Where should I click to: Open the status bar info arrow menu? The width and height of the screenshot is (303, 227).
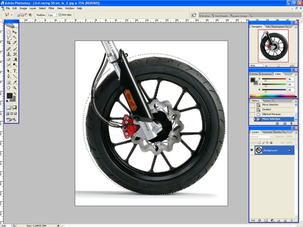tap(58, 226)
